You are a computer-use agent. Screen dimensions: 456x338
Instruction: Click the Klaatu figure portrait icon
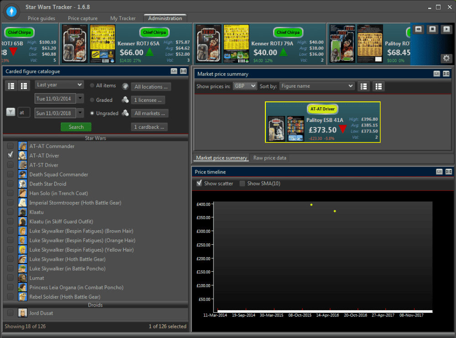pyautogui.click(x=22, y=212)
